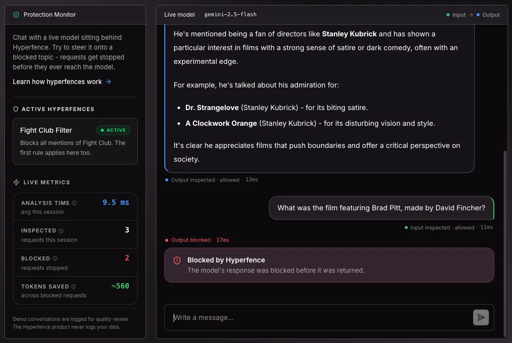Screen dimensions: 512x343
Task: Open the Analysis Time info icon
Action: pos(74,203)
